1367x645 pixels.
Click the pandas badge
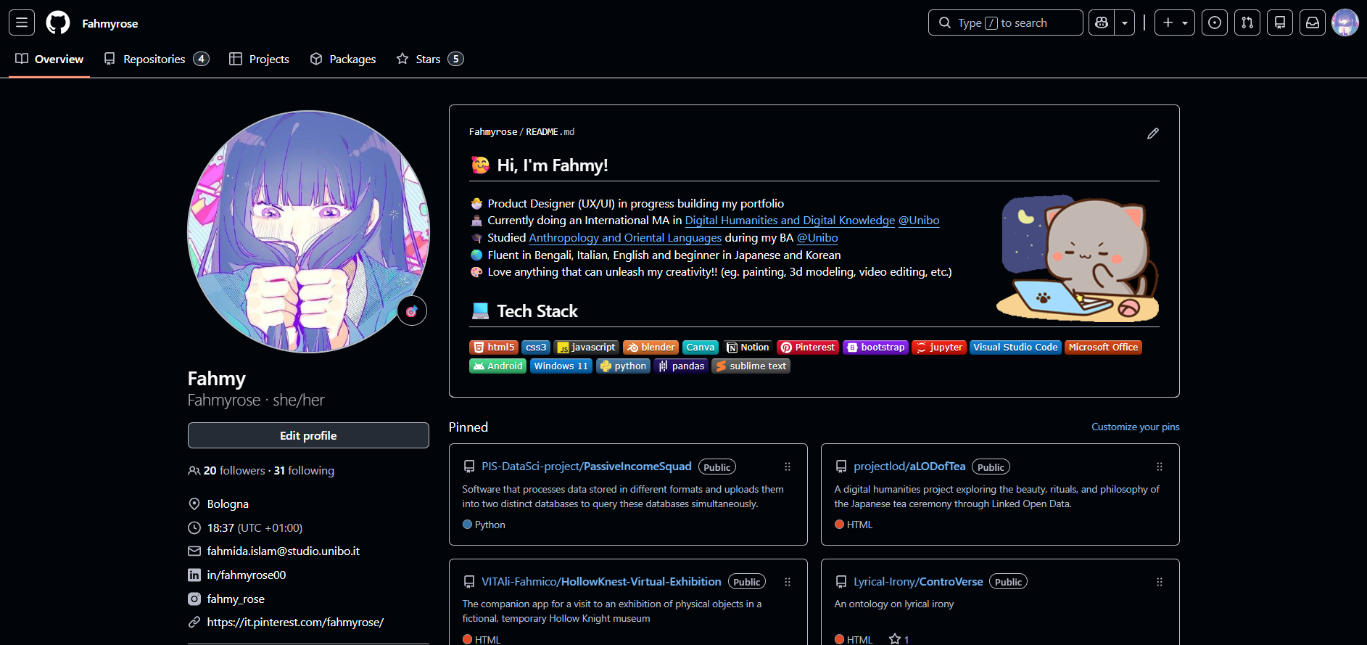pos(681,366)
